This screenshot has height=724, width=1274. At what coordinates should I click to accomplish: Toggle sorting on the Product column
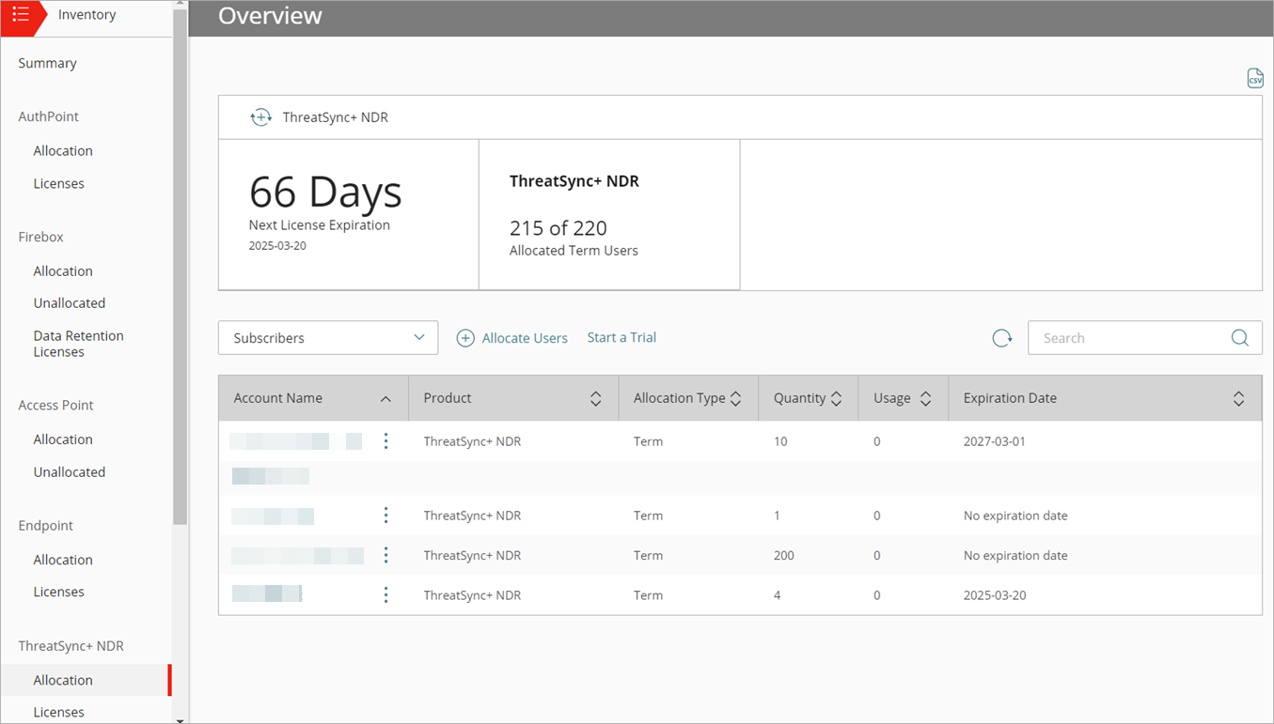pyautogui.click(x=595, y=397)
